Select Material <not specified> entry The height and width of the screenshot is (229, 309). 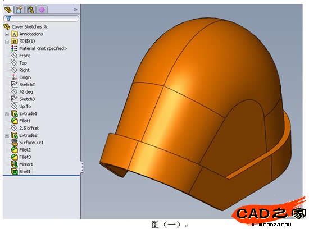(43, 48)
